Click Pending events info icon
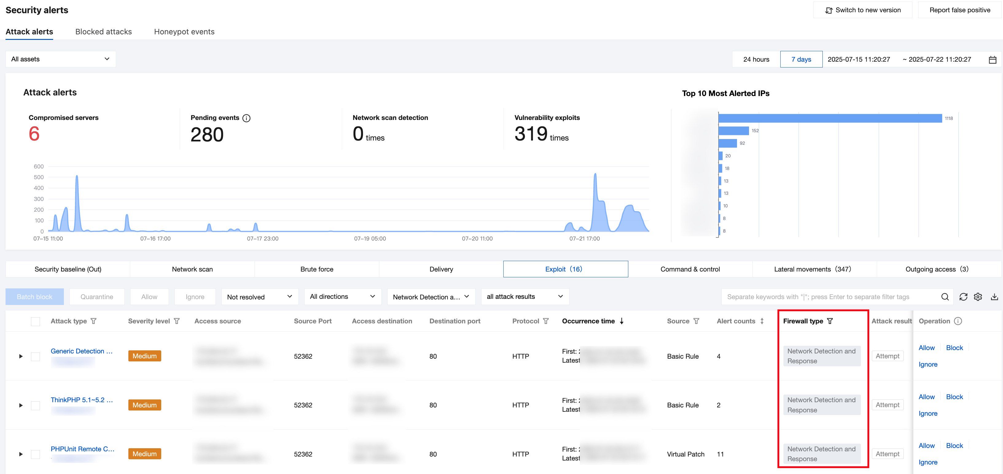 (247, 118)
